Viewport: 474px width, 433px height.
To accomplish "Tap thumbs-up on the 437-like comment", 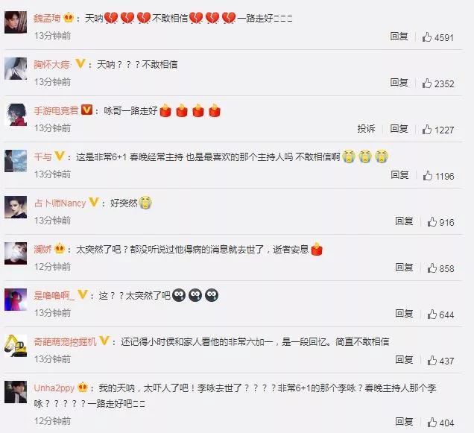I will (x=432, y=360).
